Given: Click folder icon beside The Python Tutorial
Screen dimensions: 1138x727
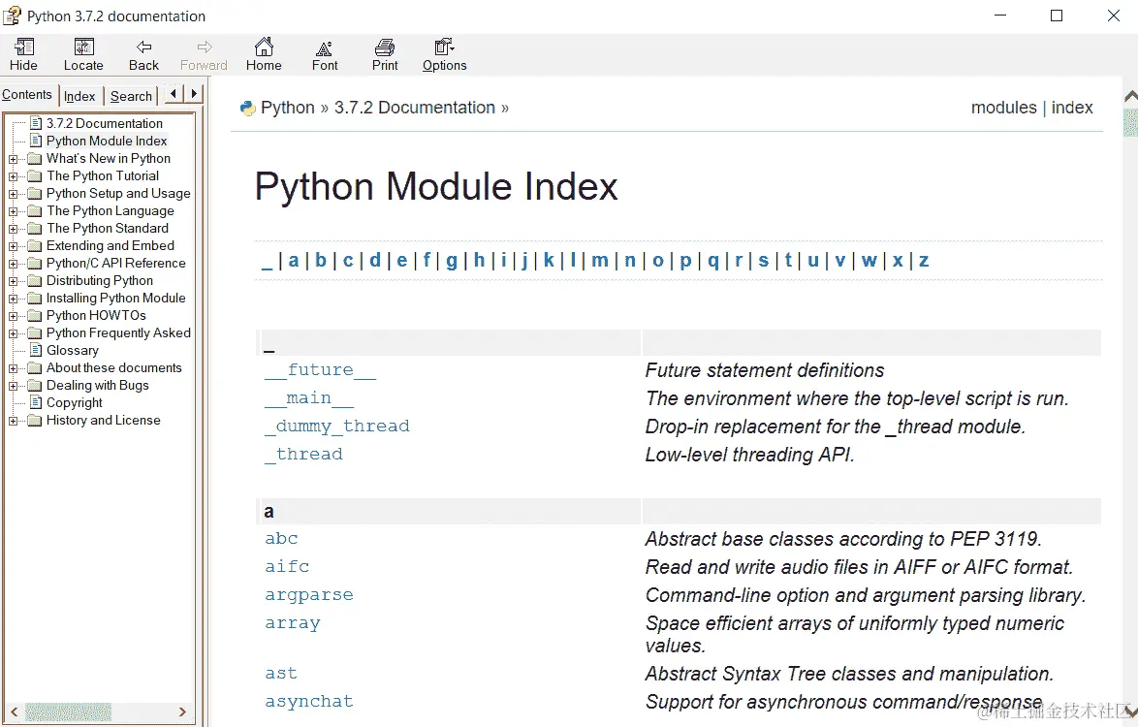Looking at the screenshot, I should click(x=35, y=176).
